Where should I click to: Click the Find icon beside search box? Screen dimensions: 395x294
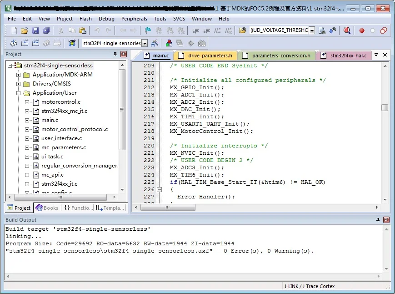coord(322,30)
